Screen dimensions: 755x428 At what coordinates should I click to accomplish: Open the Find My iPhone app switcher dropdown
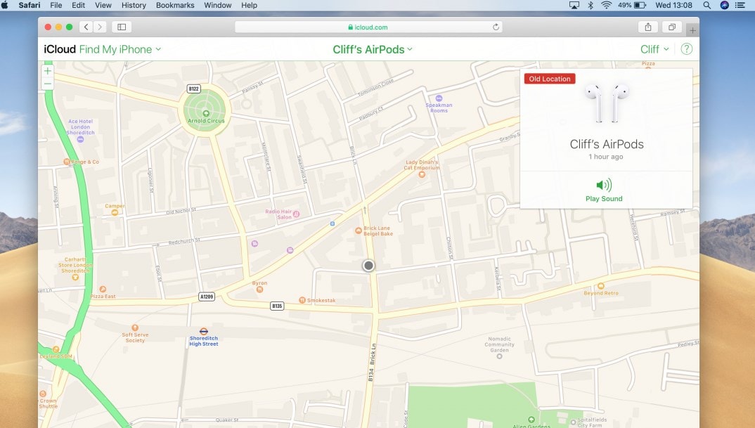(120, 49)
